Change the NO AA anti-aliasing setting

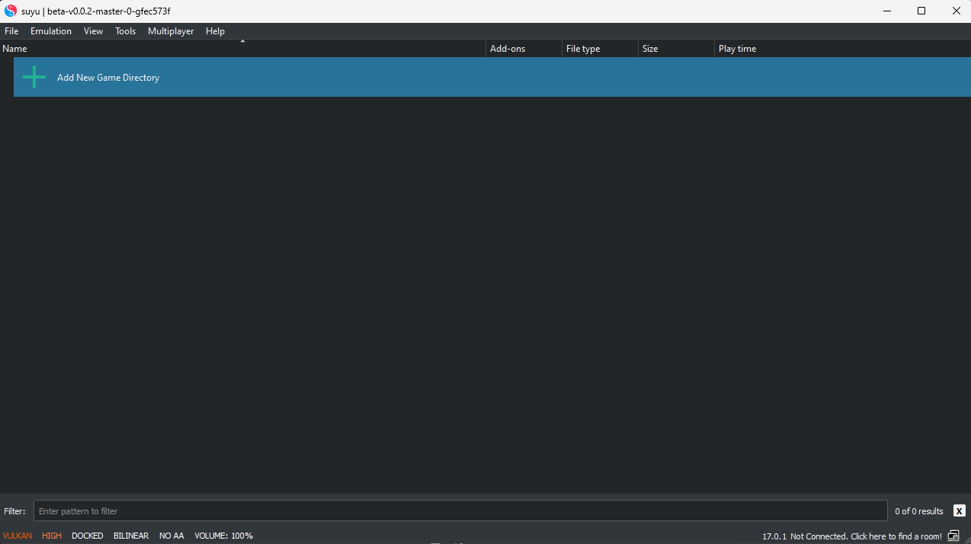171,536
